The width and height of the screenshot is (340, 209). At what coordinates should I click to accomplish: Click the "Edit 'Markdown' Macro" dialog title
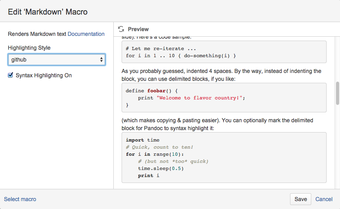pos(48,12)
